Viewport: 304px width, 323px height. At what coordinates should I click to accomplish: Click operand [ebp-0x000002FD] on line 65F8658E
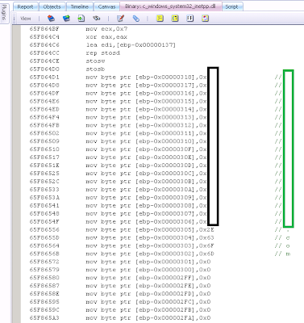[x=165, y=294]
